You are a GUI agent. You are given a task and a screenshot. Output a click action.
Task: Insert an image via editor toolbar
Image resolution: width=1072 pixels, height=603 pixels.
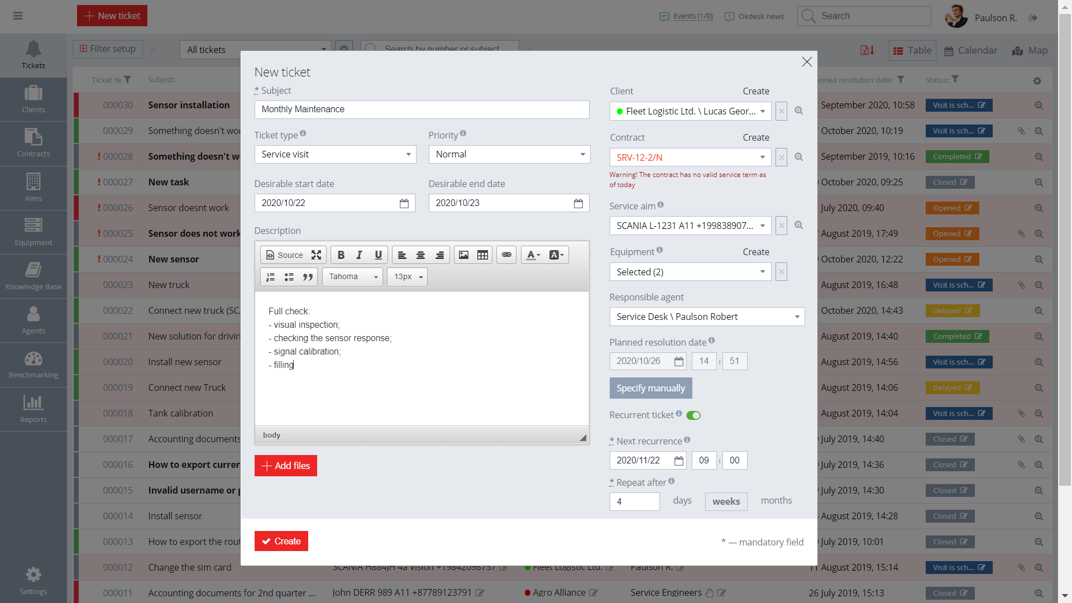463,255
